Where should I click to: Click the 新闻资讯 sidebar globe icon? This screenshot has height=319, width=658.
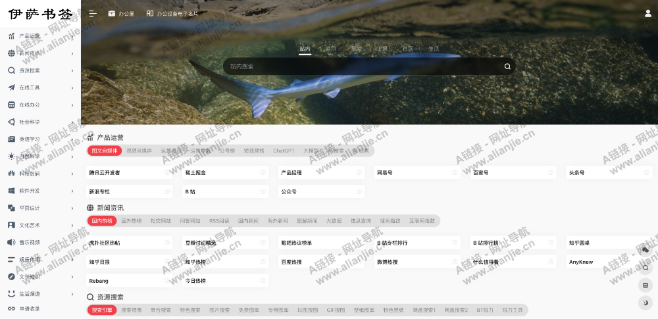[x=11, y=53]
